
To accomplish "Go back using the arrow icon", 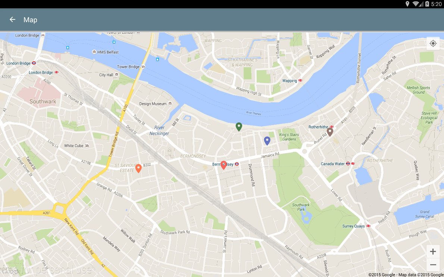I will 12,19.
